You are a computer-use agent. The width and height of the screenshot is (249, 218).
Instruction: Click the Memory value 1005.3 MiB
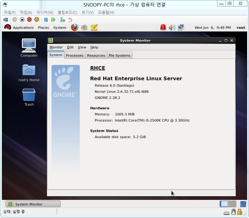124,114
